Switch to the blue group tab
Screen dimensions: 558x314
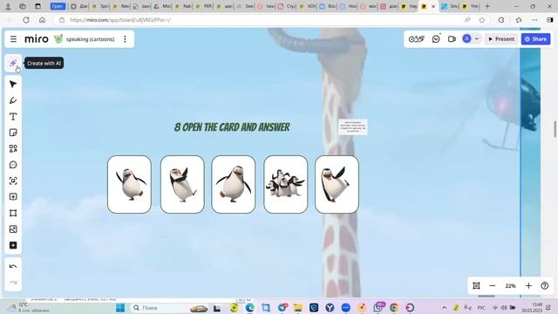(58, 6)
